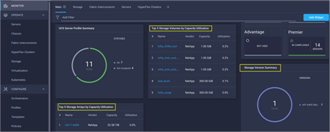Open the esxi_boot volume link
Screen dimensions: 330x132
164,81
